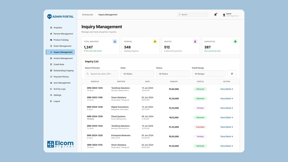Open View Detail for Enterprise Networks order

(x=226, y=136)
